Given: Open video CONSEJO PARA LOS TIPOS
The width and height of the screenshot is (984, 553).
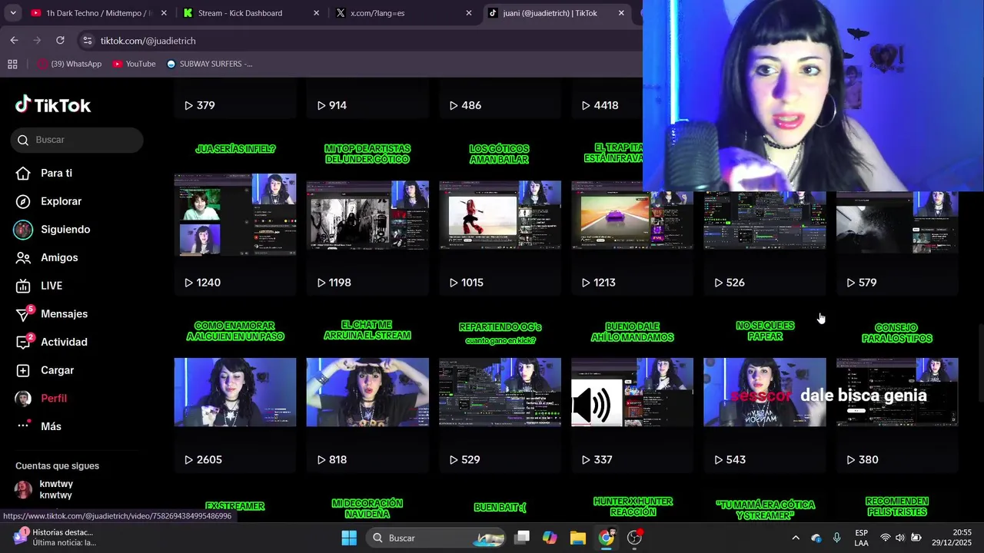Looking at the screenshot, I should [x=897, y=392].
